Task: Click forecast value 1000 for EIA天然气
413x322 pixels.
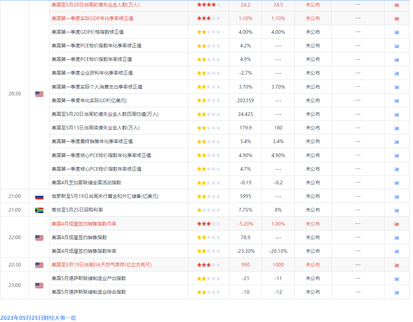Action: coord(278,265)
